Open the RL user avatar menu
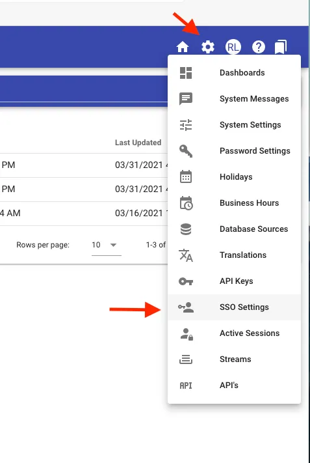Viewport: 310px width, 463px height. (x=233, y=47)
